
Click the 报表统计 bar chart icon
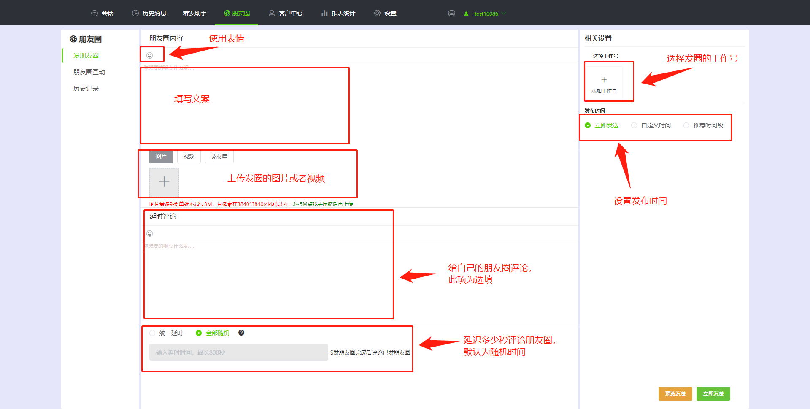click(x=324, y=14)
